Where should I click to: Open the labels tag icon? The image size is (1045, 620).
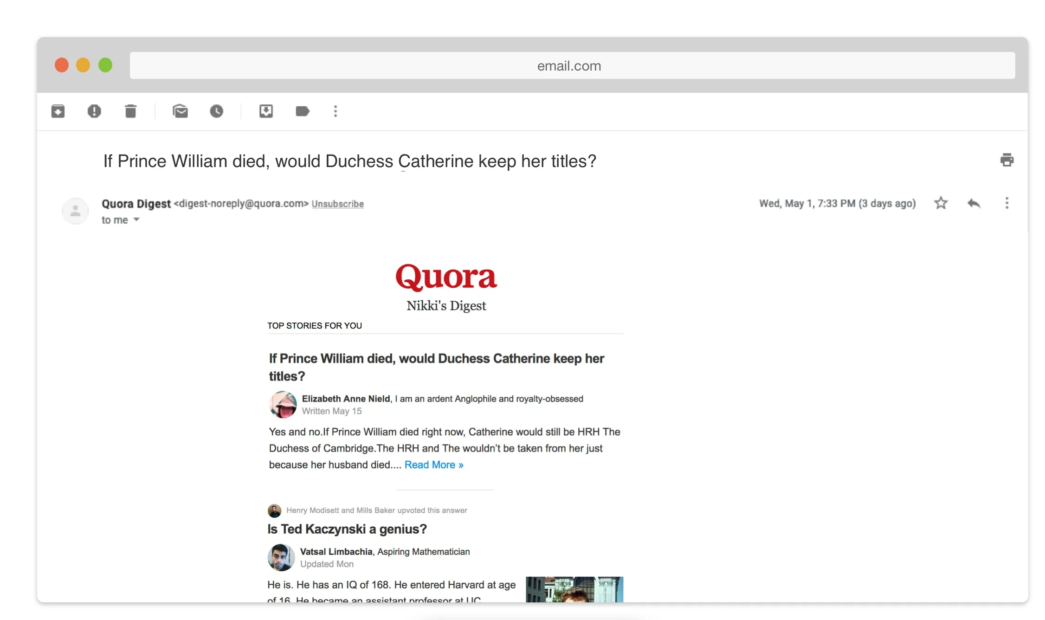[303, 111]
